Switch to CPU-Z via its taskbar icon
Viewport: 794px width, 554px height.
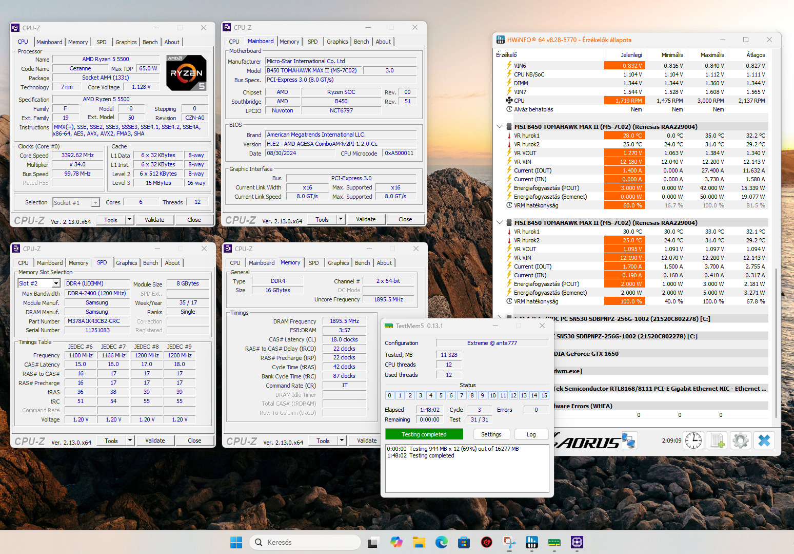(577, 542)
